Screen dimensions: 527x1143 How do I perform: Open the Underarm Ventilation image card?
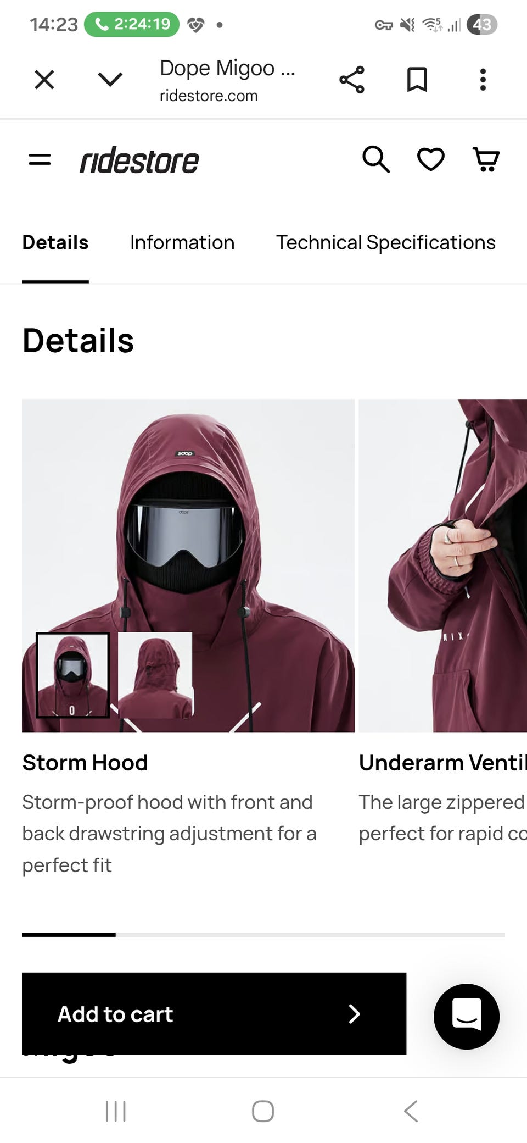[443, 565]
